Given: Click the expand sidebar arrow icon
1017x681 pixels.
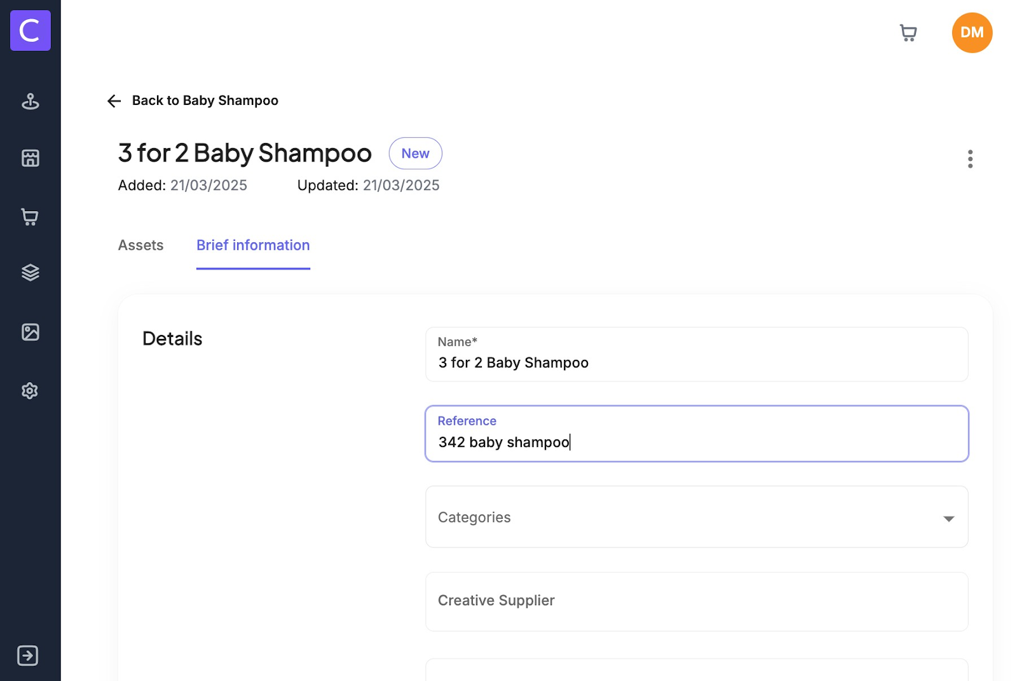Looking at the screenshot, I should (x=28, y=655).
